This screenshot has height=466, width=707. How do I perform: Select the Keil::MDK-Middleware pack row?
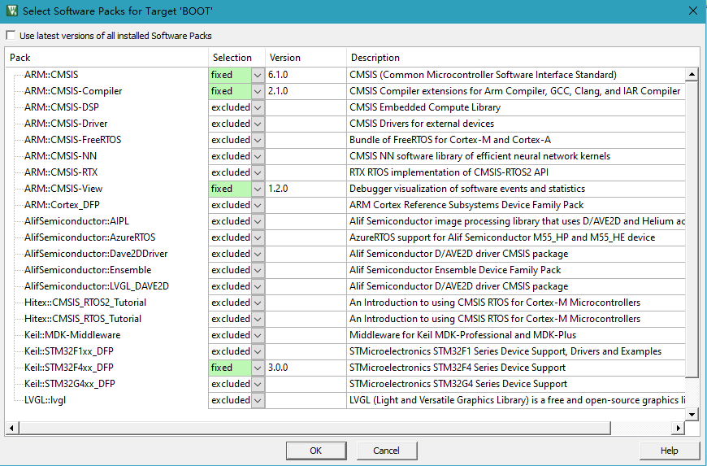point(72,335)
